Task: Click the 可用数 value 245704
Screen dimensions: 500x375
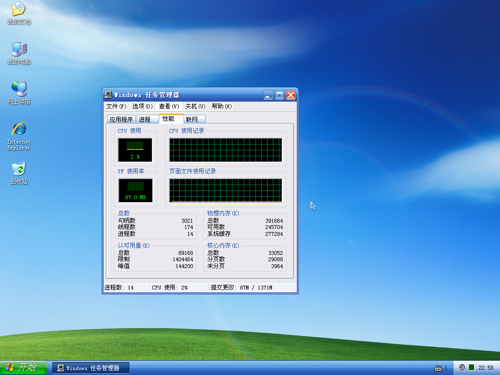Action: tap(274, 227)
